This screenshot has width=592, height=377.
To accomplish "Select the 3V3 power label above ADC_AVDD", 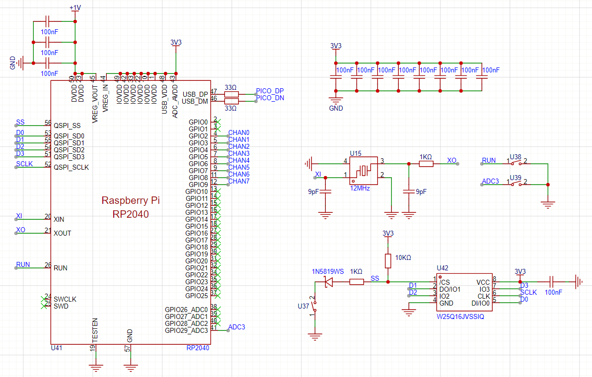I will [x=176, y=43].
